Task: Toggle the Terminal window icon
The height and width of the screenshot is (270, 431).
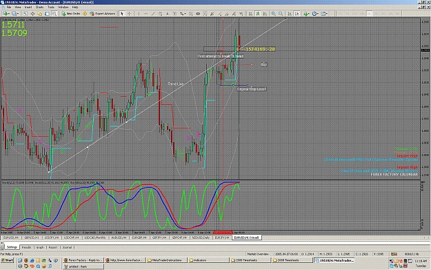Action: (x=47, y=14)
